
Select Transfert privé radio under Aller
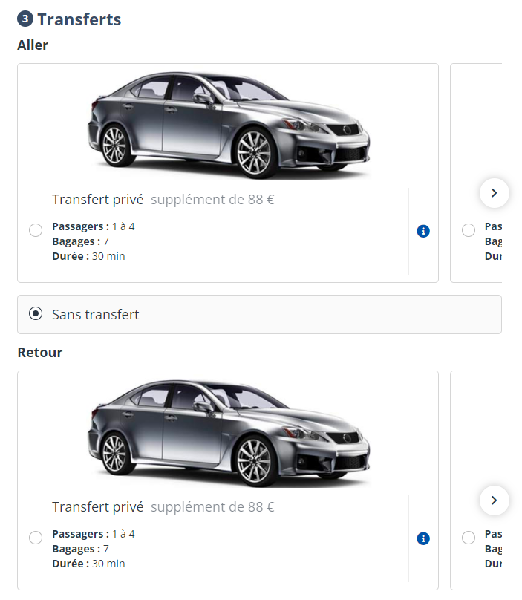[36, 230]
